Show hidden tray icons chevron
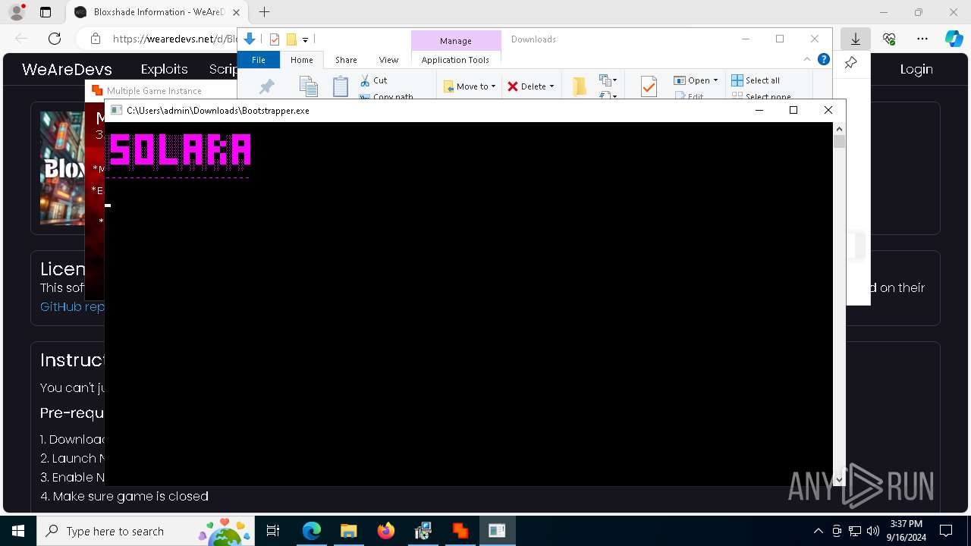This screenshot has width=971, height=546. (x=818, y=531)
